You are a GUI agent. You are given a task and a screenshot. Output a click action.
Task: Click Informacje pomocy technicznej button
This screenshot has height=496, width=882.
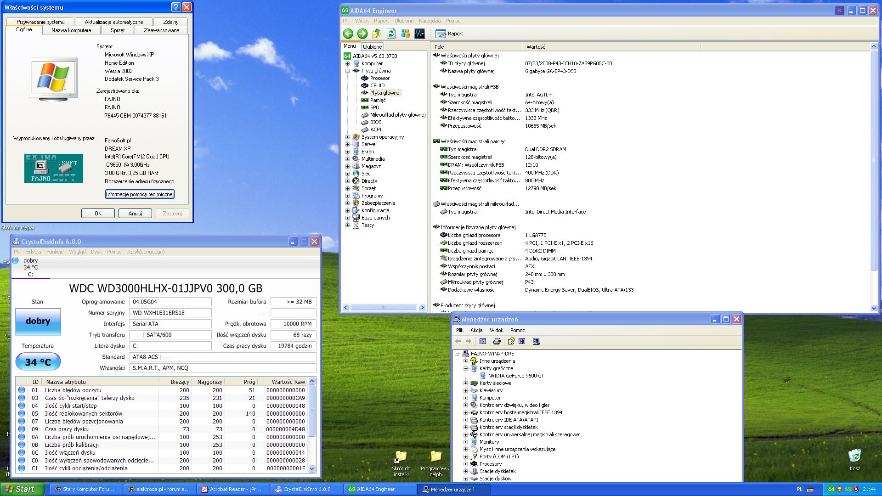tap(140, 194)
